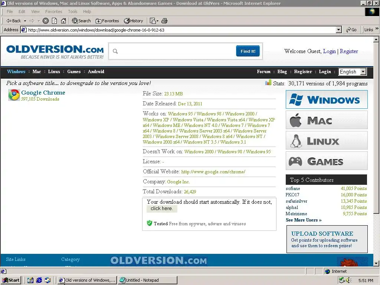The height and width of the screenshot is (285, 380).
Task: Select the Windows tab in nav bar
Action: 16,72
